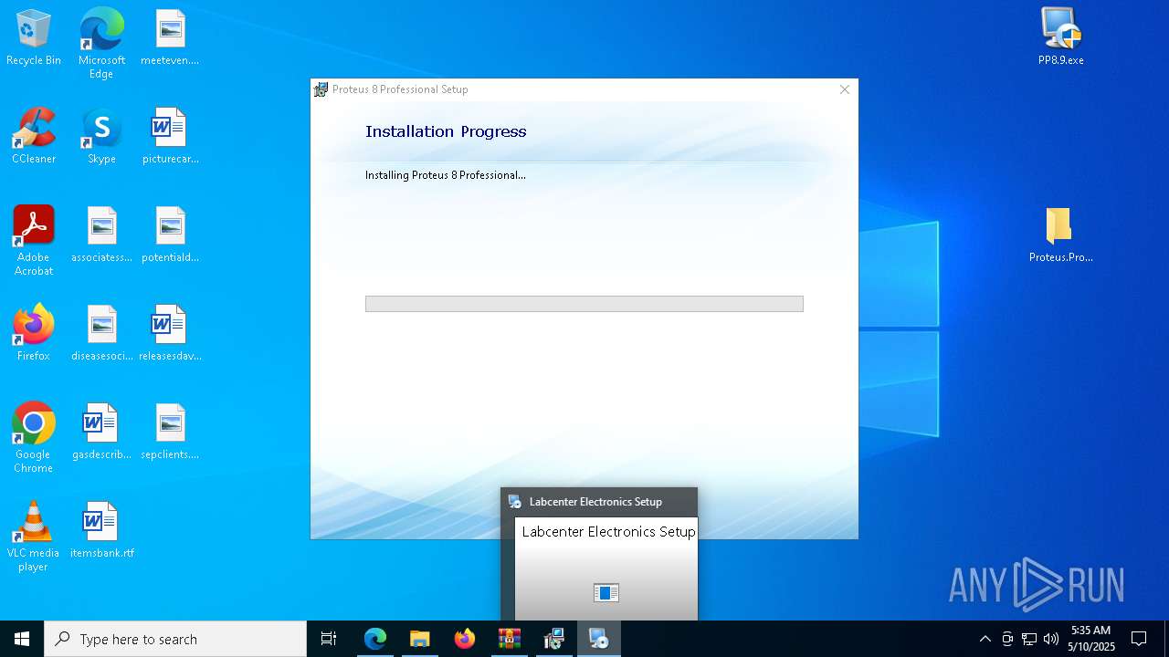
Task: Open network status tray icon
Action: tap(1029, 639)
